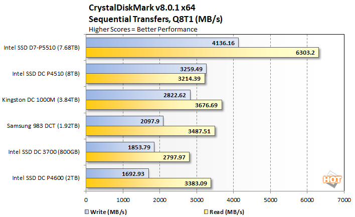Click the 5000 x-axis tick label
This screenshot has width=355, height=217.
pyautogui.click(x=270, y=200)
